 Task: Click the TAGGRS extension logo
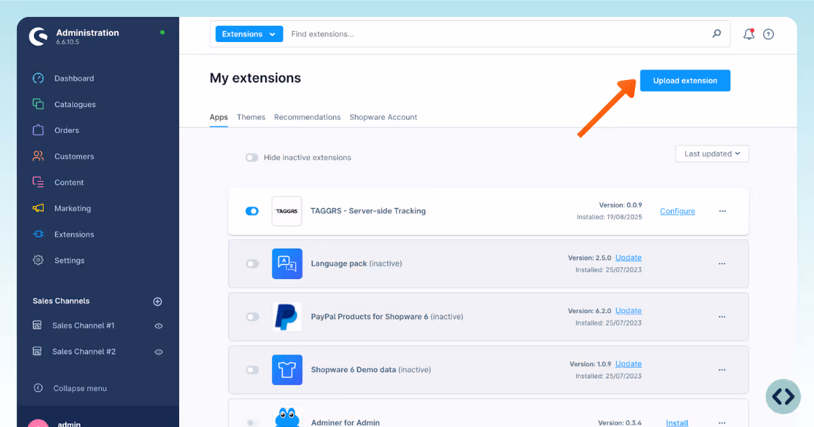coord(286,211)
